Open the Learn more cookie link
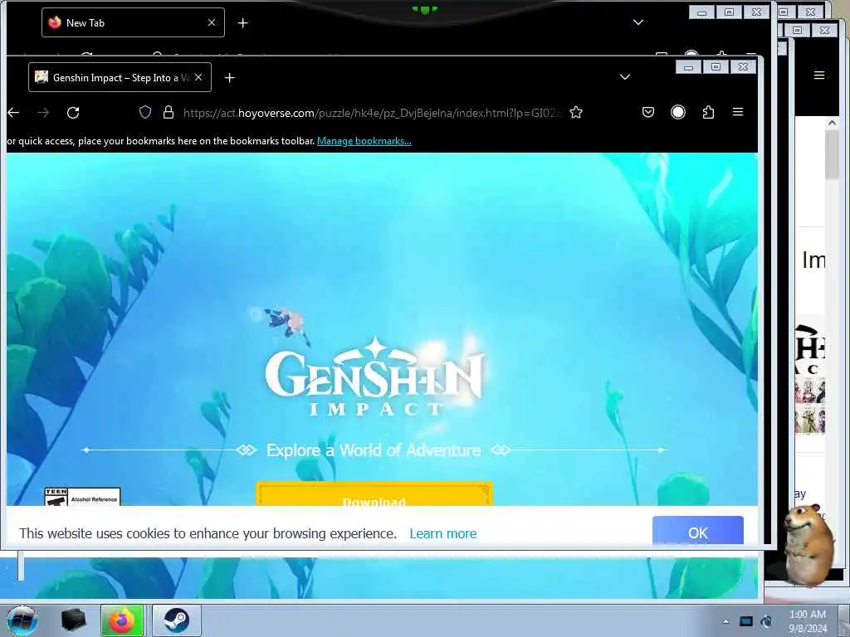This screenshot has width=850, height=637. (443, 533)
